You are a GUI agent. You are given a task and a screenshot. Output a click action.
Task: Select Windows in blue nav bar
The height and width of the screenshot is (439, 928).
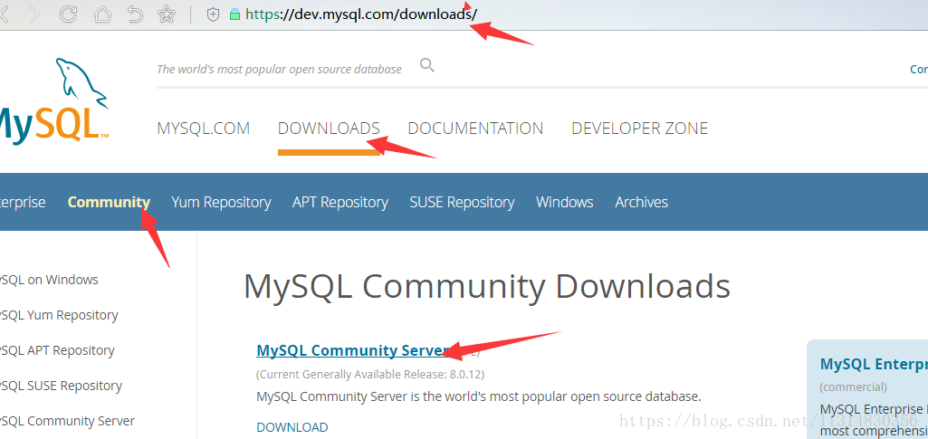pyautogui.click(x=565, y=203)
